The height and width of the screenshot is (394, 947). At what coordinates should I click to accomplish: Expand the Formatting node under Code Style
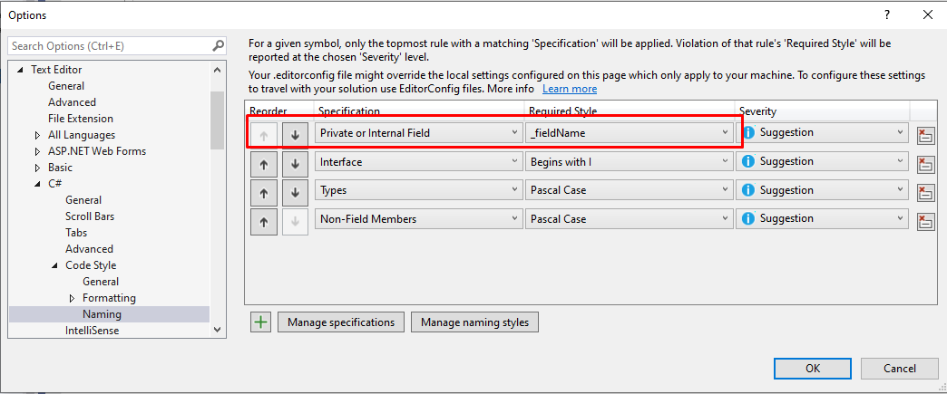[x=73, y=298]
